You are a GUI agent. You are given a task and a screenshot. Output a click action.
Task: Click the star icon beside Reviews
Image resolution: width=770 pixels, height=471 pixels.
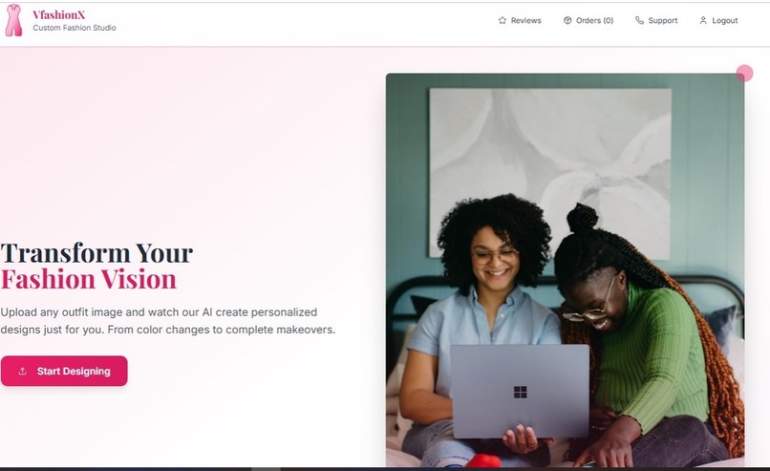[x=502, y=21]
